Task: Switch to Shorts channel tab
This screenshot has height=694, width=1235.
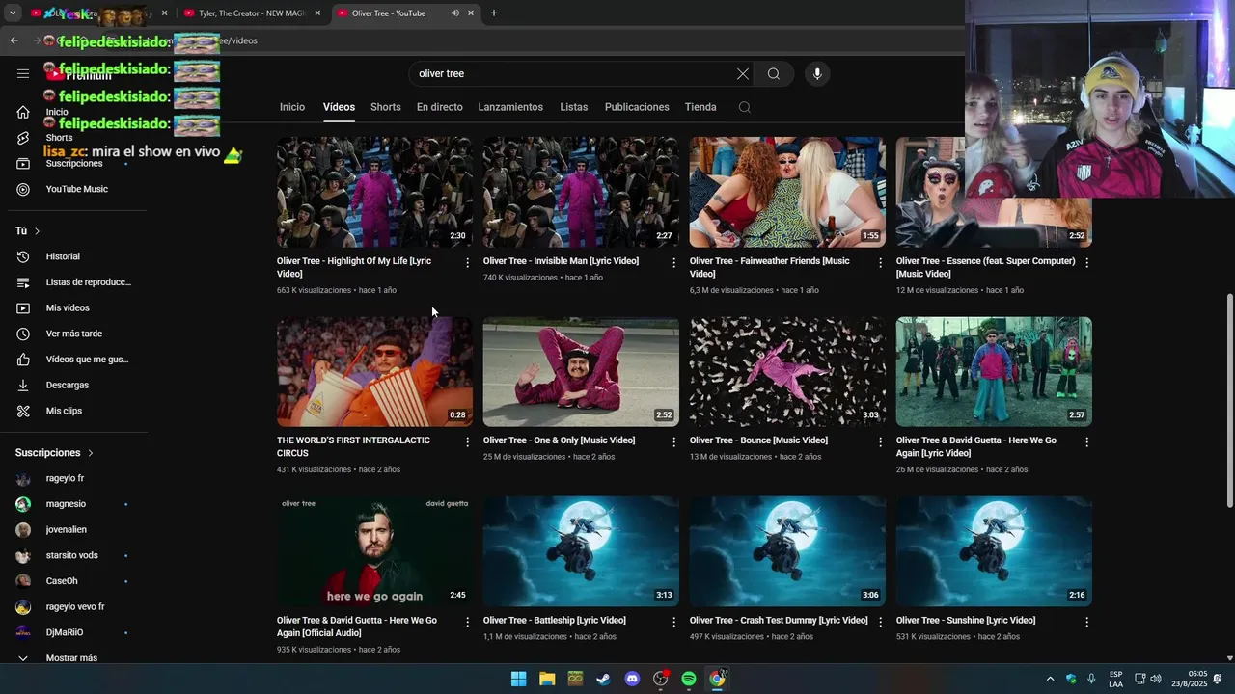Action: pyautogui.click(x=386, y=107)
